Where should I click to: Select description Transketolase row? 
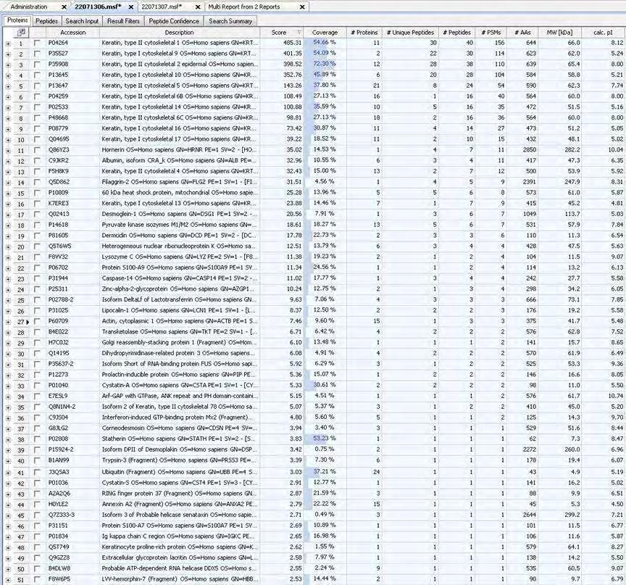click(179, 332)
